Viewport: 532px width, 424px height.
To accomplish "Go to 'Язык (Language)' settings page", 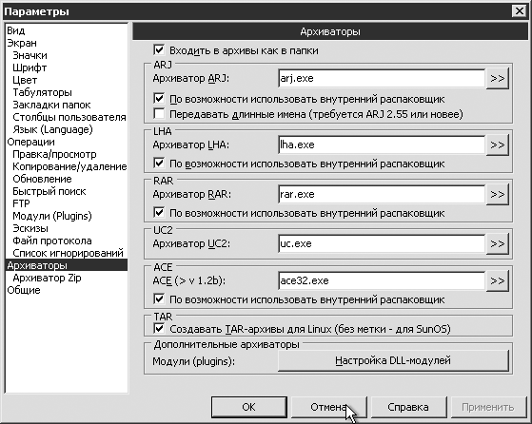I will pos(52,129).
